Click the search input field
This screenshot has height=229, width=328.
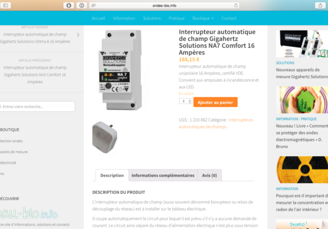37,106
